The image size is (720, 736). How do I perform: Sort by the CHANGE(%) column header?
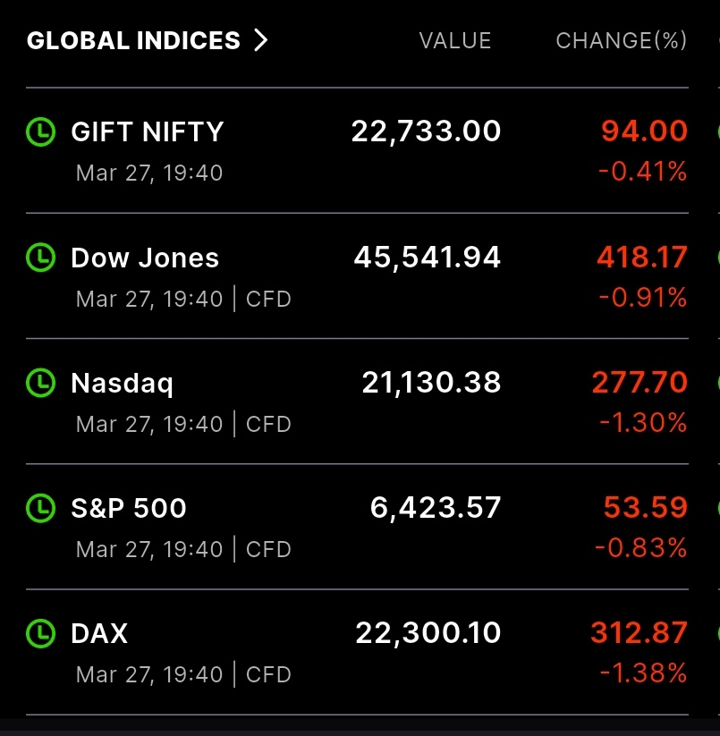pyautogui.click(x=621, y=40)
